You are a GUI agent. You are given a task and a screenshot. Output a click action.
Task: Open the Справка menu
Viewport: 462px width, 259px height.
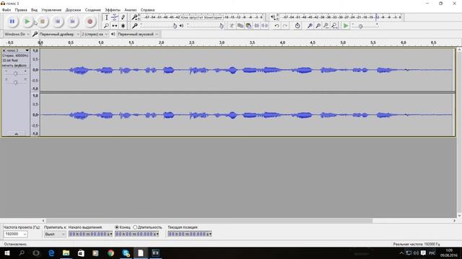(x=147, y=10)
